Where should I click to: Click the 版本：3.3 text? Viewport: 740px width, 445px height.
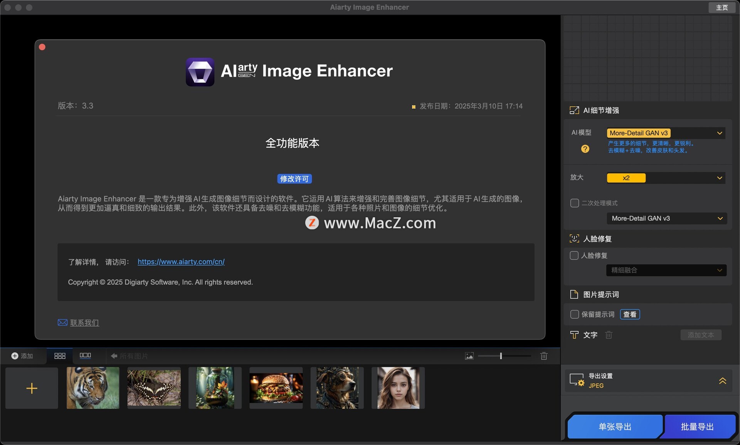76,106
